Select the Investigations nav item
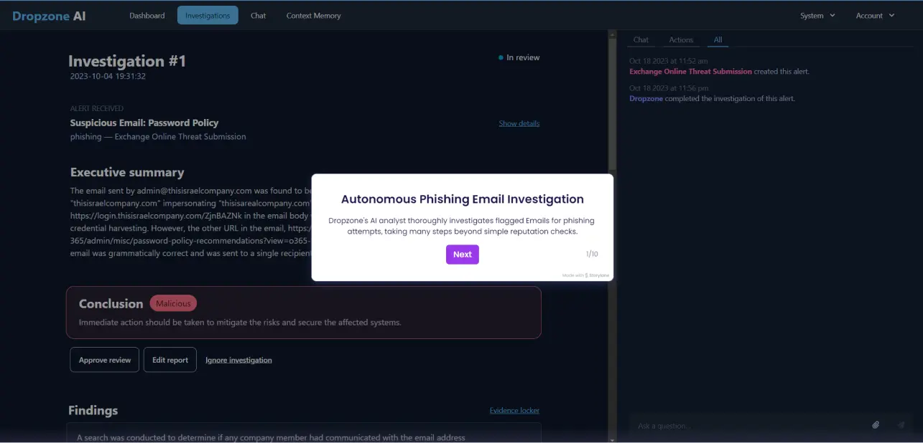The image size is (923, 443). (x=208, y=15)
